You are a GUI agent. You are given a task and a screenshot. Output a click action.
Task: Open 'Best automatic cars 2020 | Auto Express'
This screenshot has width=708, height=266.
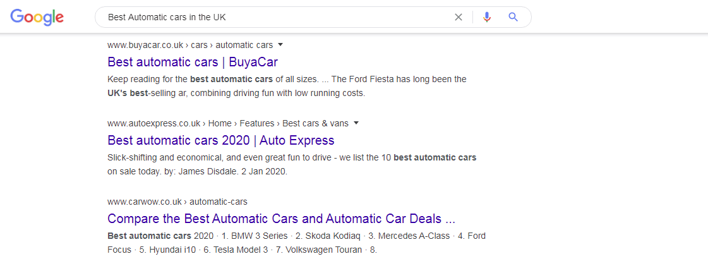pos(221,140)
